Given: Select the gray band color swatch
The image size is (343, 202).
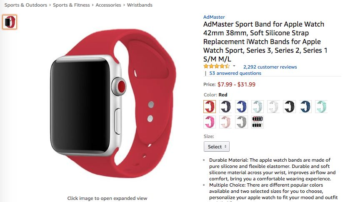Looking at the screenshot, I should tap(241, 122).
